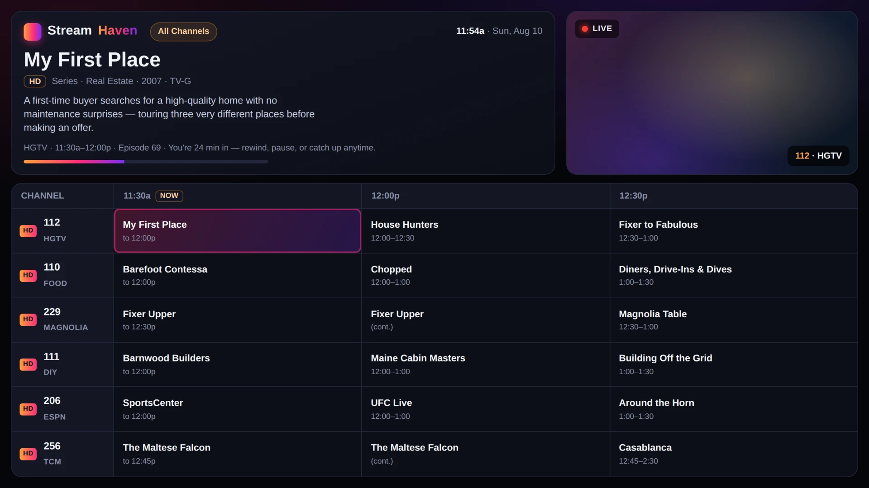Click channel number 229 MAGNOLIA

click(x=52, y=312)
